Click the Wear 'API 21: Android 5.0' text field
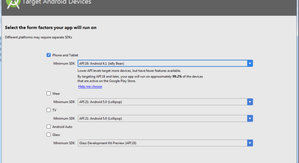Screen dimensions: 299x163 click(x=161, y=102)
